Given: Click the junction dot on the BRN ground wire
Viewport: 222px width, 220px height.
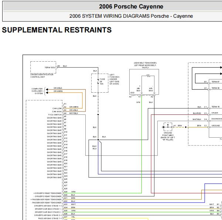Looking at the screenshot, I should pyautogui.click(x=186, y=127).
